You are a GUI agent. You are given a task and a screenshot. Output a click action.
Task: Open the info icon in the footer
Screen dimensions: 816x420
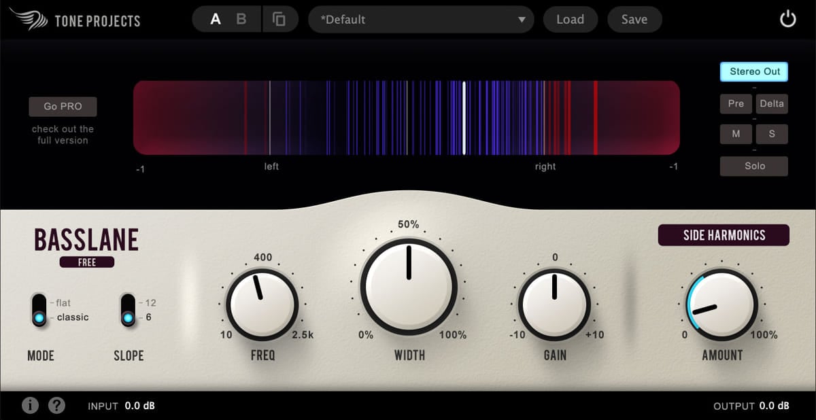[x=30, y=406]
